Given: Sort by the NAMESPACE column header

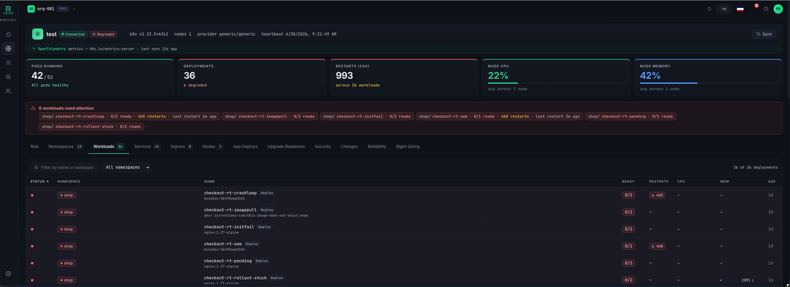Looking at the screenshot, I should (x=69, y=181).
